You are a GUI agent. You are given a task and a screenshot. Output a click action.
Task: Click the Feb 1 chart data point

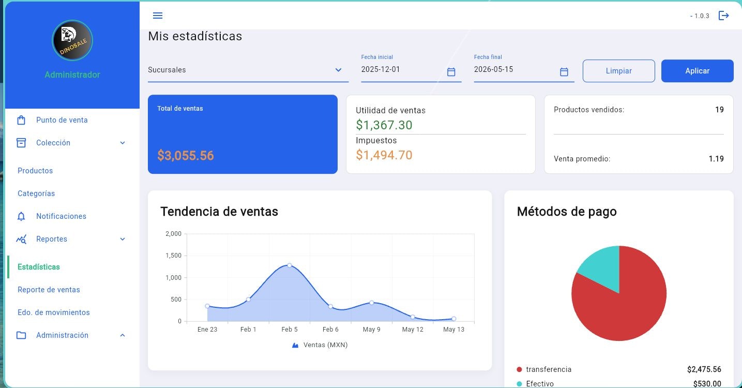pyautogui.click(x=248, y=299)
